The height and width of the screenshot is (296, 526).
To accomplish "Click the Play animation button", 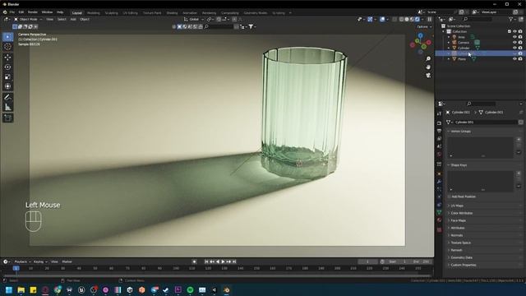I will point(223,261).
